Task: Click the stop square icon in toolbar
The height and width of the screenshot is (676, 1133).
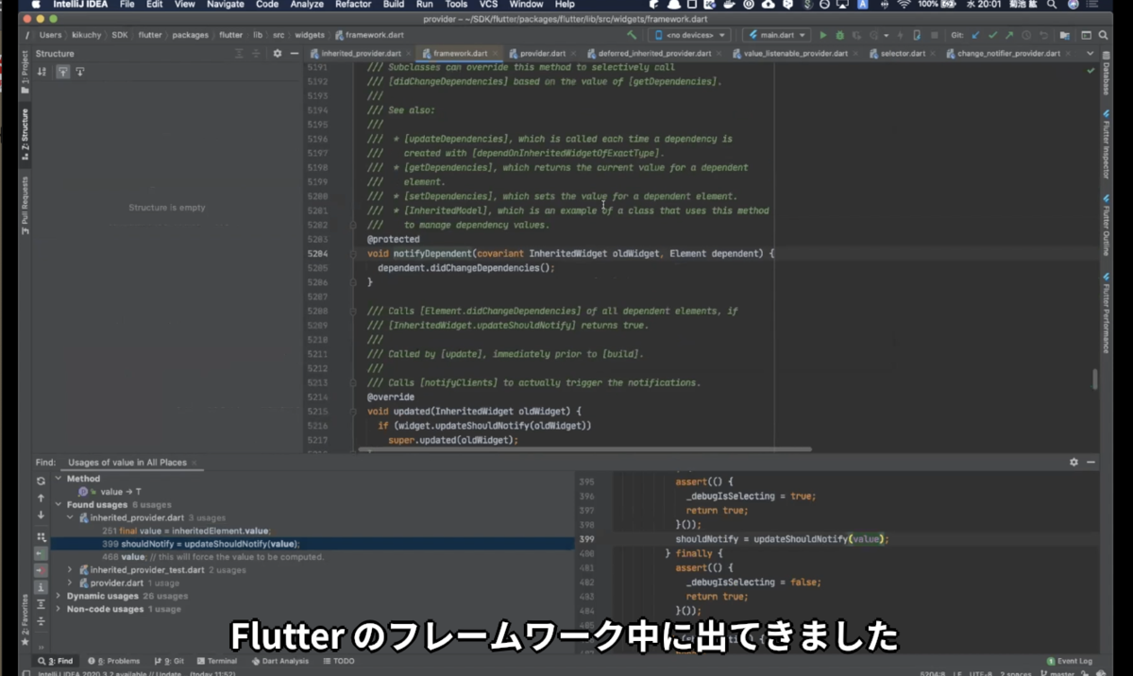Action: 935,35
